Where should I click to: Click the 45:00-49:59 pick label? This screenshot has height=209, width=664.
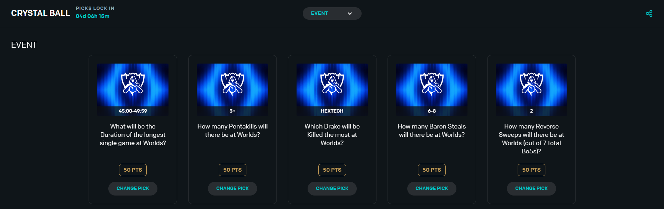click(133, 111)
